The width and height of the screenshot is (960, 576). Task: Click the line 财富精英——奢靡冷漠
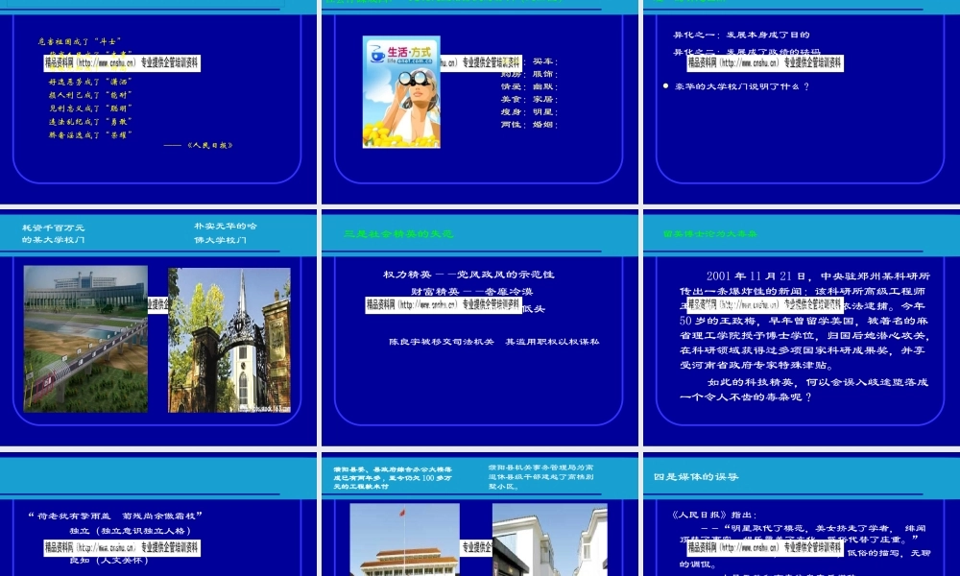coord(471,292)
